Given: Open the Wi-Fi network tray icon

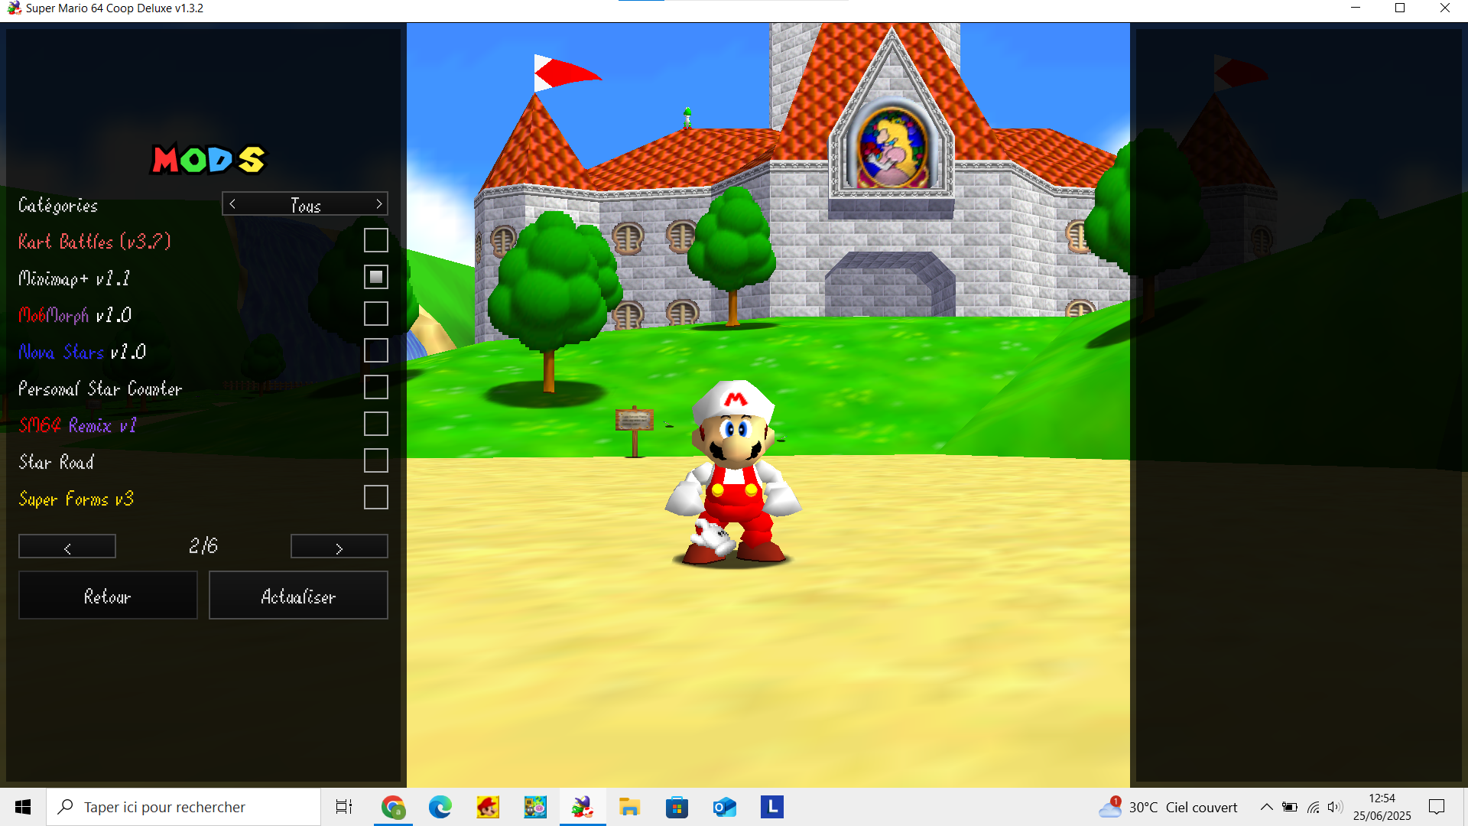Looking at the screenshot, I should pyautogui.click(x=1313, y=807).
